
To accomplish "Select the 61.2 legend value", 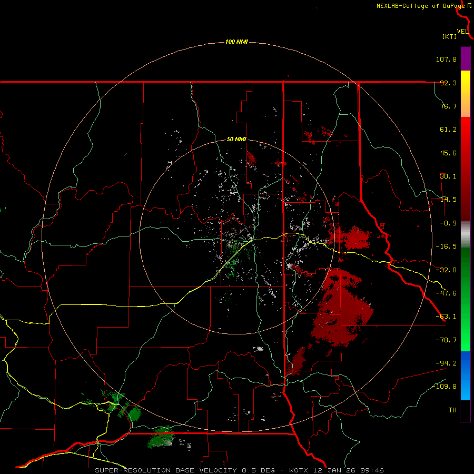I will 448,130.
